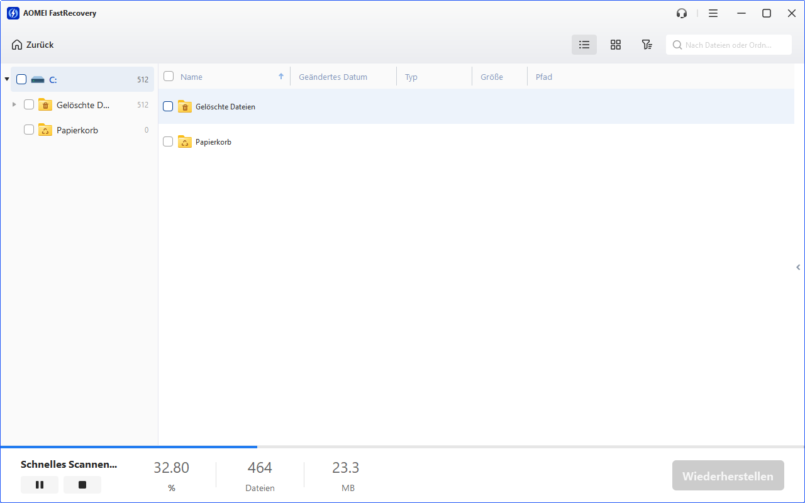The image size is (805, 503).
Task: Expand the Gelöschte Dateien tree folder
Action: (x=14, y=104)
